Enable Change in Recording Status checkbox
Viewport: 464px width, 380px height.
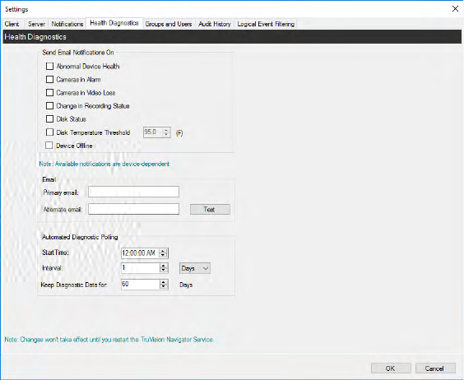point(49,105)
